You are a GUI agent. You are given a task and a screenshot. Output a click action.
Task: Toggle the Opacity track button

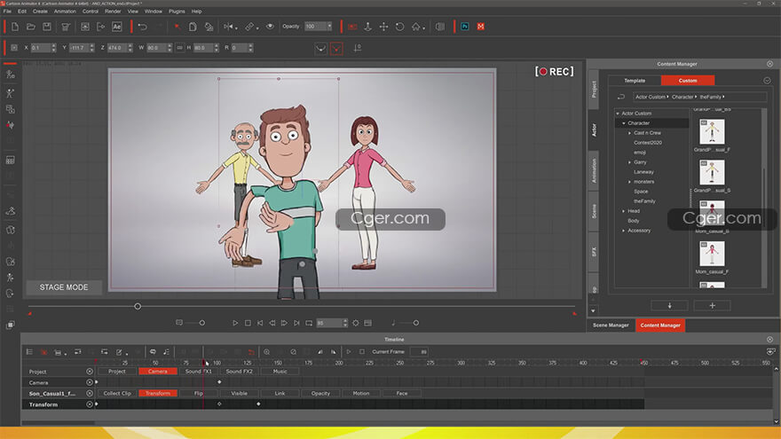pyautogui.click(x=320, y=393)
